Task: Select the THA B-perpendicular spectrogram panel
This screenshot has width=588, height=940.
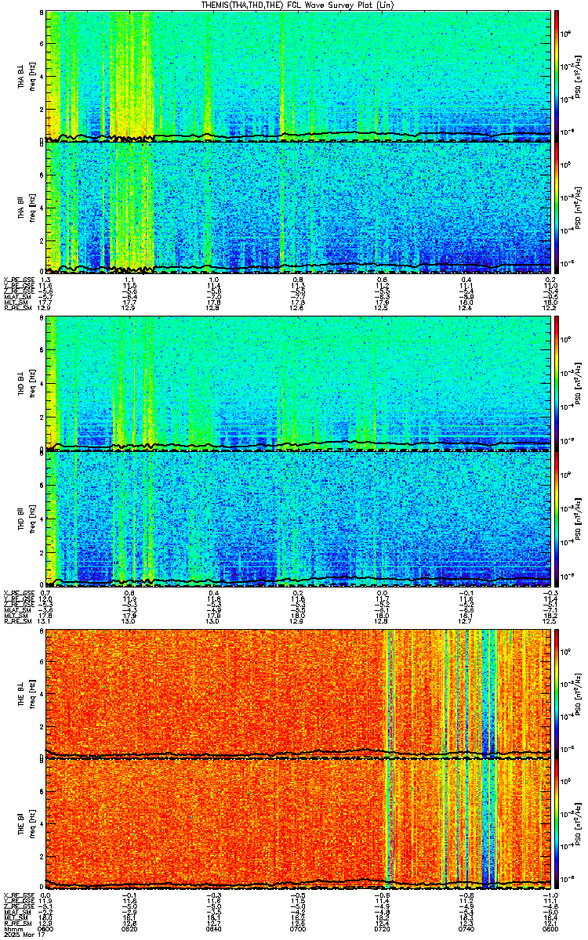Action: point(298,75)
